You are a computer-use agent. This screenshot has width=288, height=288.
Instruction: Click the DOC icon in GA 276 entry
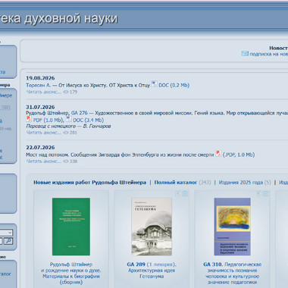[x=68, y=119]
